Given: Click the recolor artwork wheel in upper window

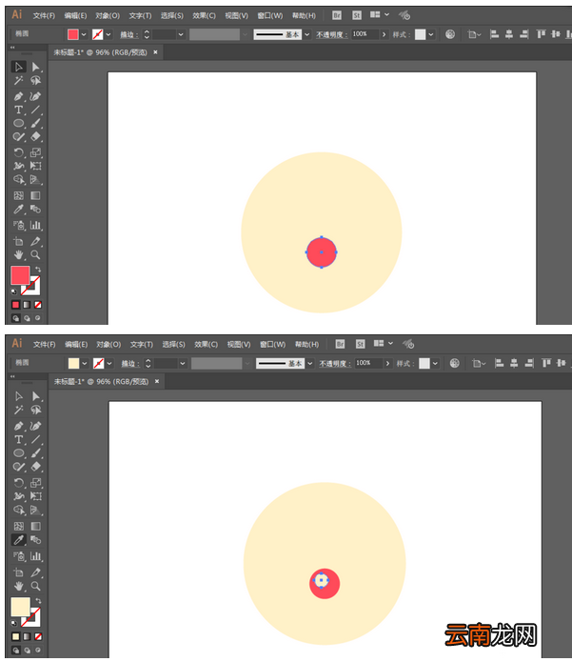Looking at the screenshot, I should (x=450, y=34).
